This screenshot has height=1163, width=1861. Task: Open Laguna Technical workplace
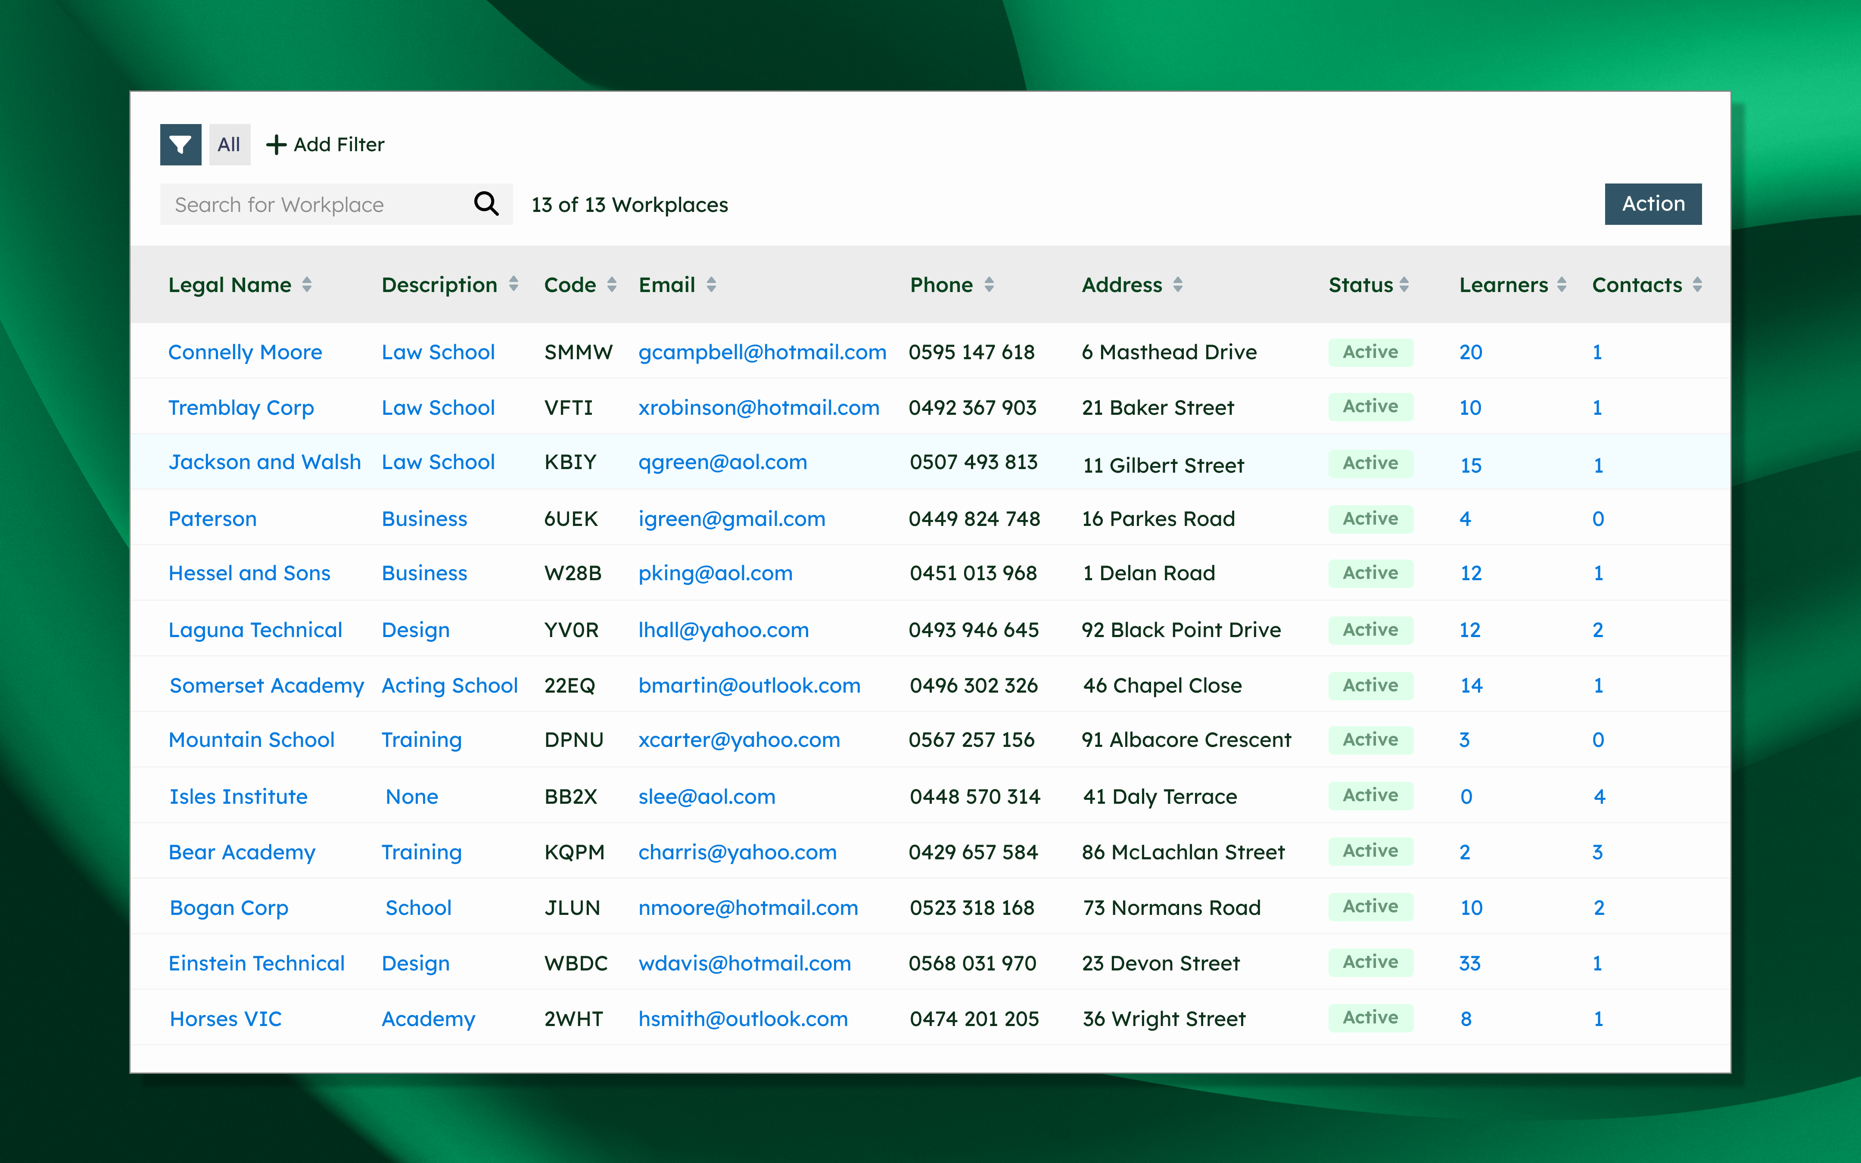255,630
